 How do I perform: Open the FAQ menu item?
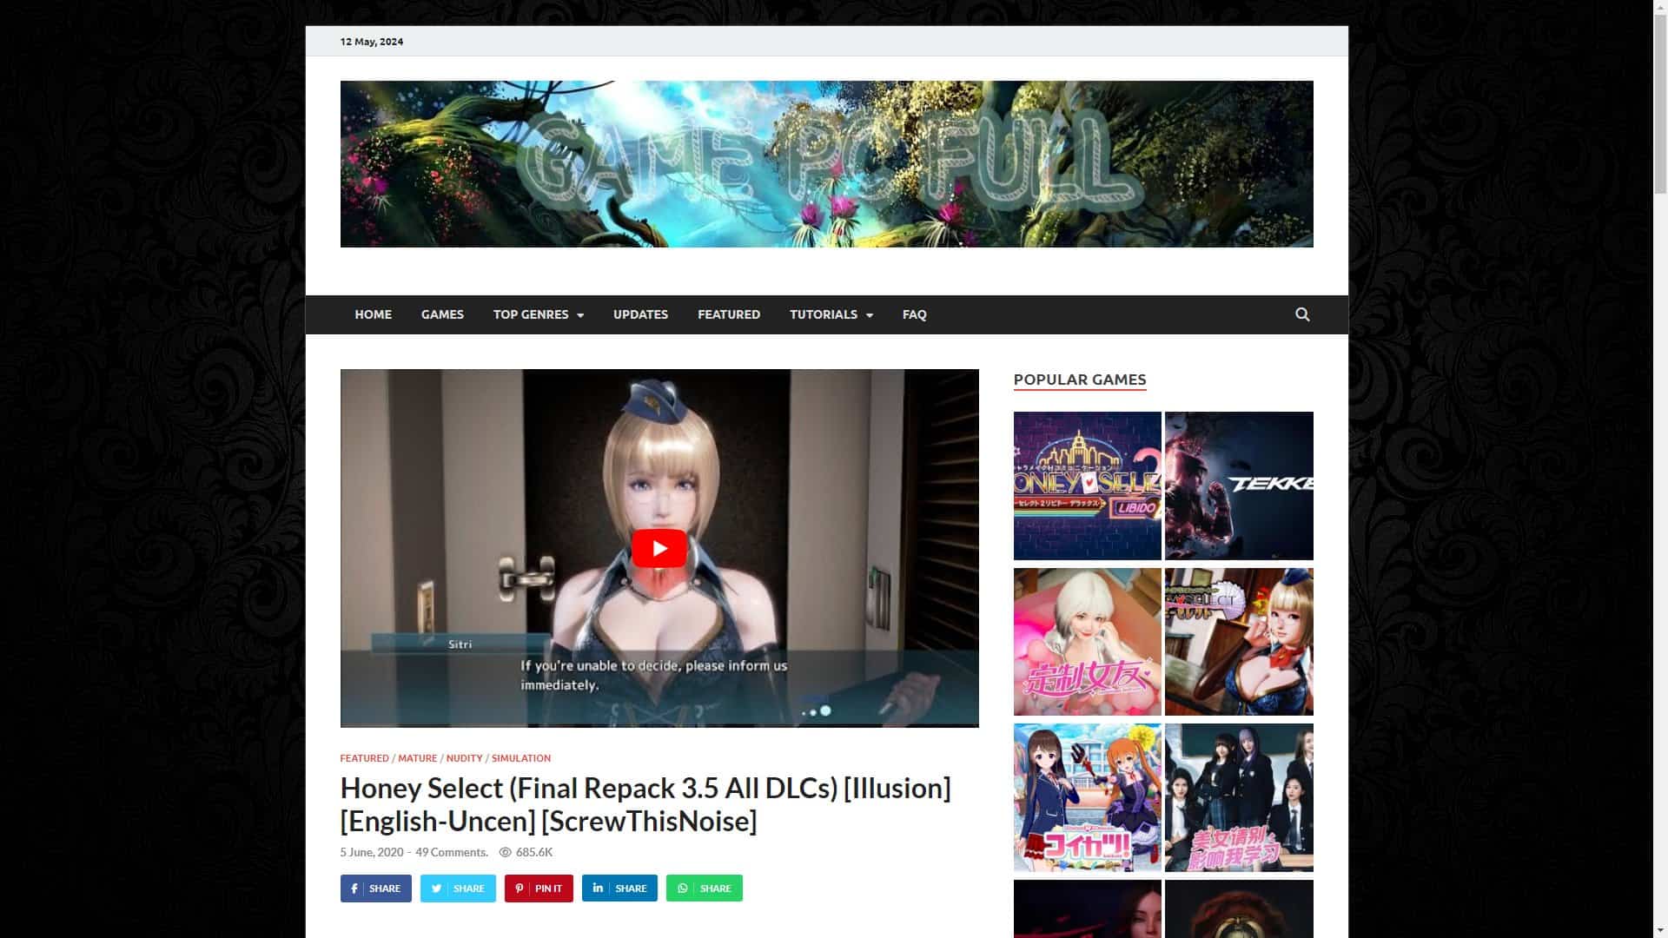(x=914, y=314)
